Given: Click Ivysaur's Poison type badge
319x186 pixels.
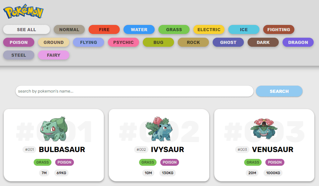Looking at the screenshot, I should pyautogui.click(x=170, y=162).
